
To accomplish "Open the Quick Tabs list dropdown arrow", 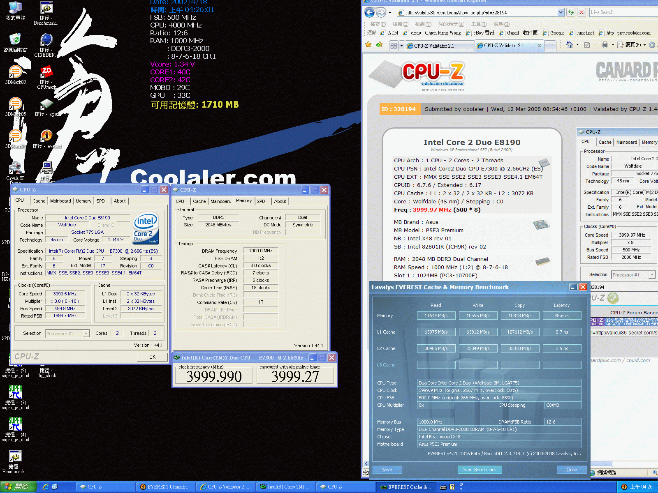I will [401, 46].
